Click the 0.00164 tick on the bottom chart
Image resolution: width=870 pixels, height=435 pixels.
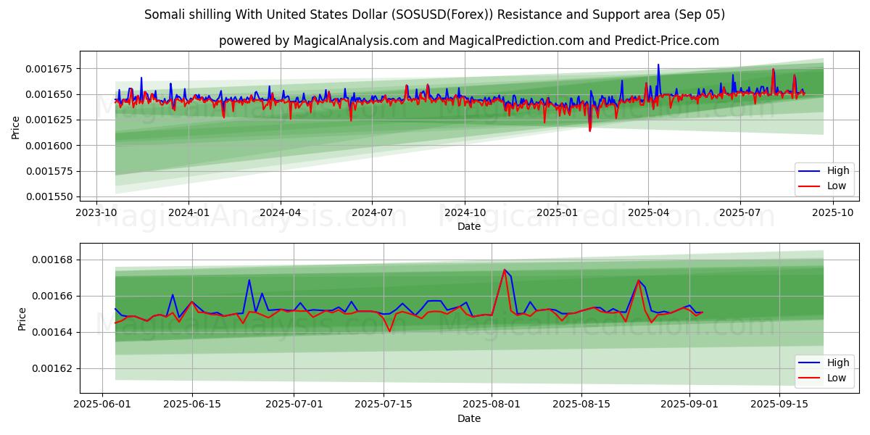(x=54, y=332)
